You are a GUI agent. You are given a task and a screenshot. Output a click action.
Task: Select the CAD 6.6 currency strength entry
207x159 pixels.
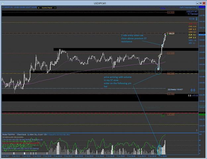192,26
